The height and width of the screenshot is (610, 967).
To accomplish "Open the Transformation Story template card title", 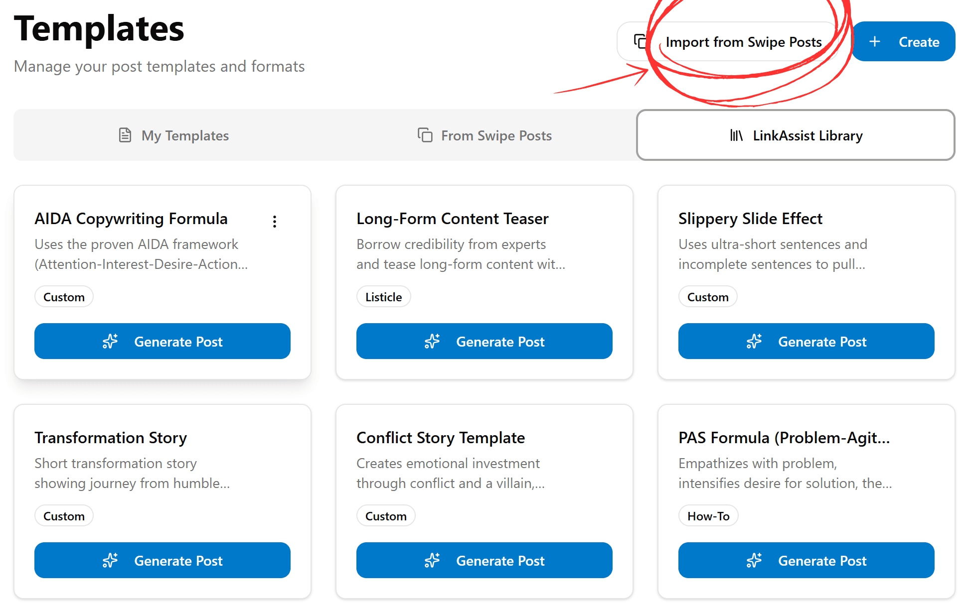I will [x=111, y=438].
